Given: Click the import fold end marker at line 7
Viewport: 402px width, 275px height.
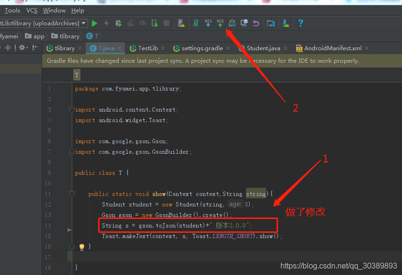Looking at the screenshot, I should tap(72, 152).
